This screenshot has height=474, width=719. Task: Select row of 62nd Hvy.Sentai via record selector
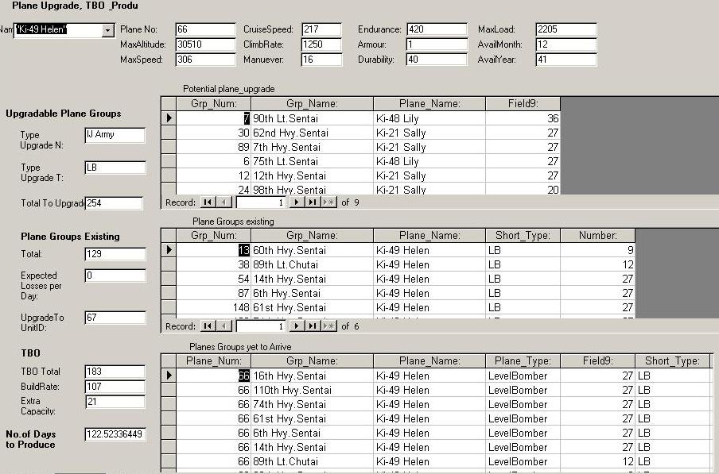point(169,133)
